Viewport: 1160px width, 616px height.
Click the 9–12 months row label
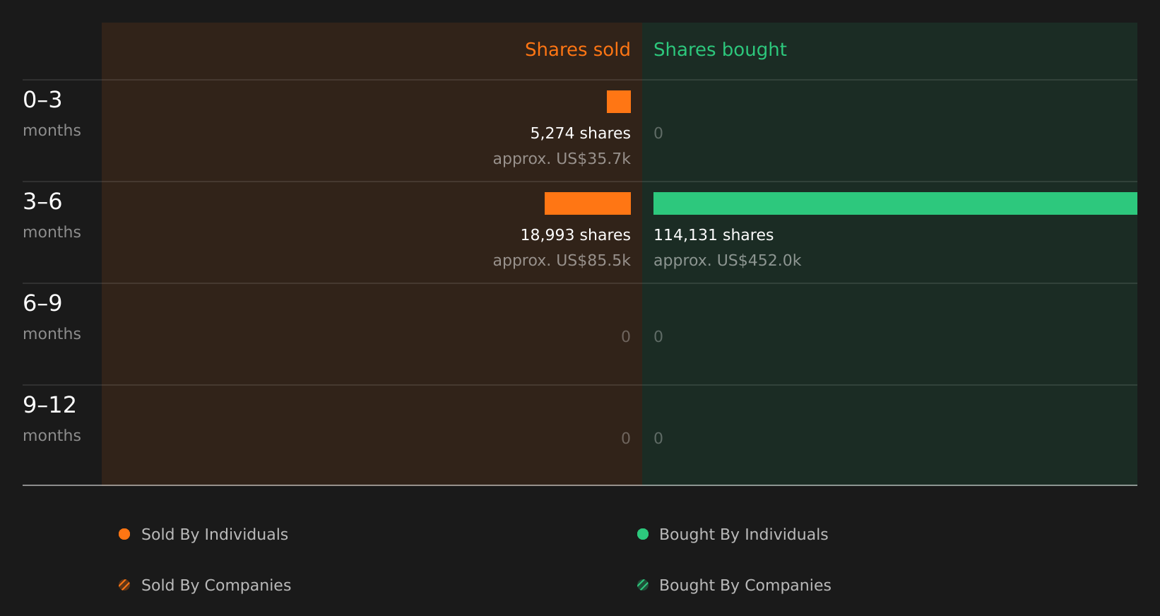pos(52,419)
